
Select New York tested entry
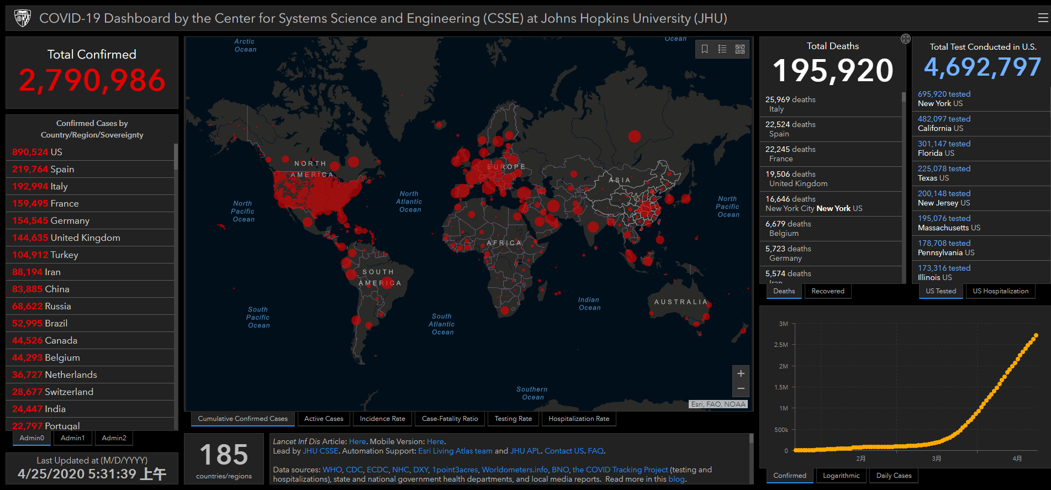(x=944, y=99)
